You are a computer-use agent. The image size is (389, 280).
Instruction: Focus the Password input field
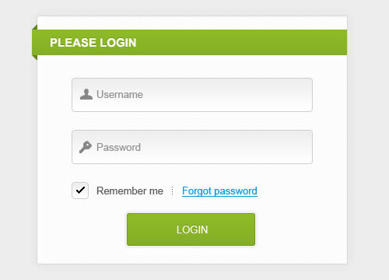pyautogui.click(x=192, y=147)
